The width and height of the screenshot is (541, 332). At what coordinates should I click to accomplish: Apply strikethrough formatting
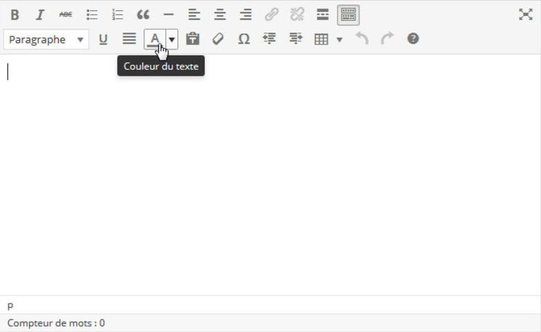66,15
